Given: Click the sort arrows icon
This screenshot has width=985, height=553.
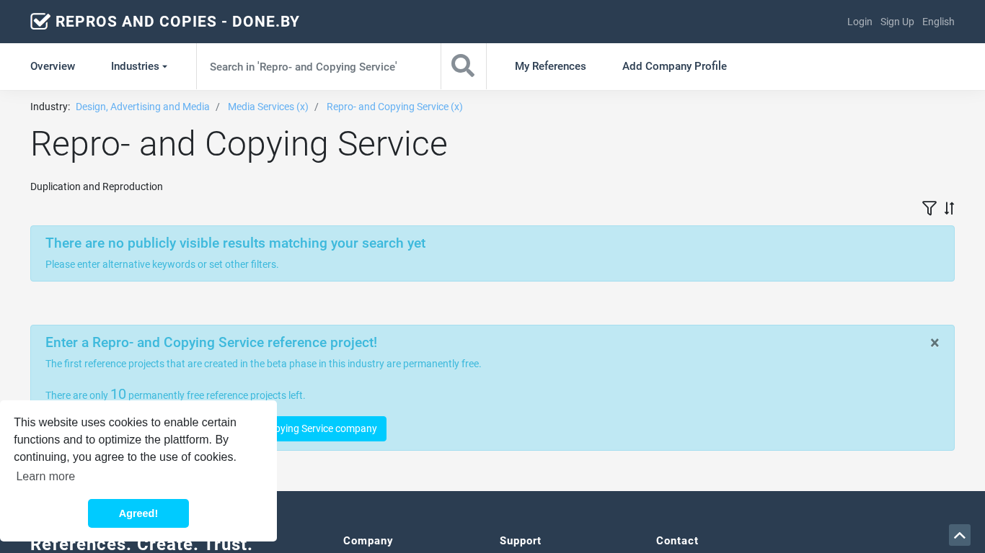Looking at the screenshot, I should click(x=949, y=208).
